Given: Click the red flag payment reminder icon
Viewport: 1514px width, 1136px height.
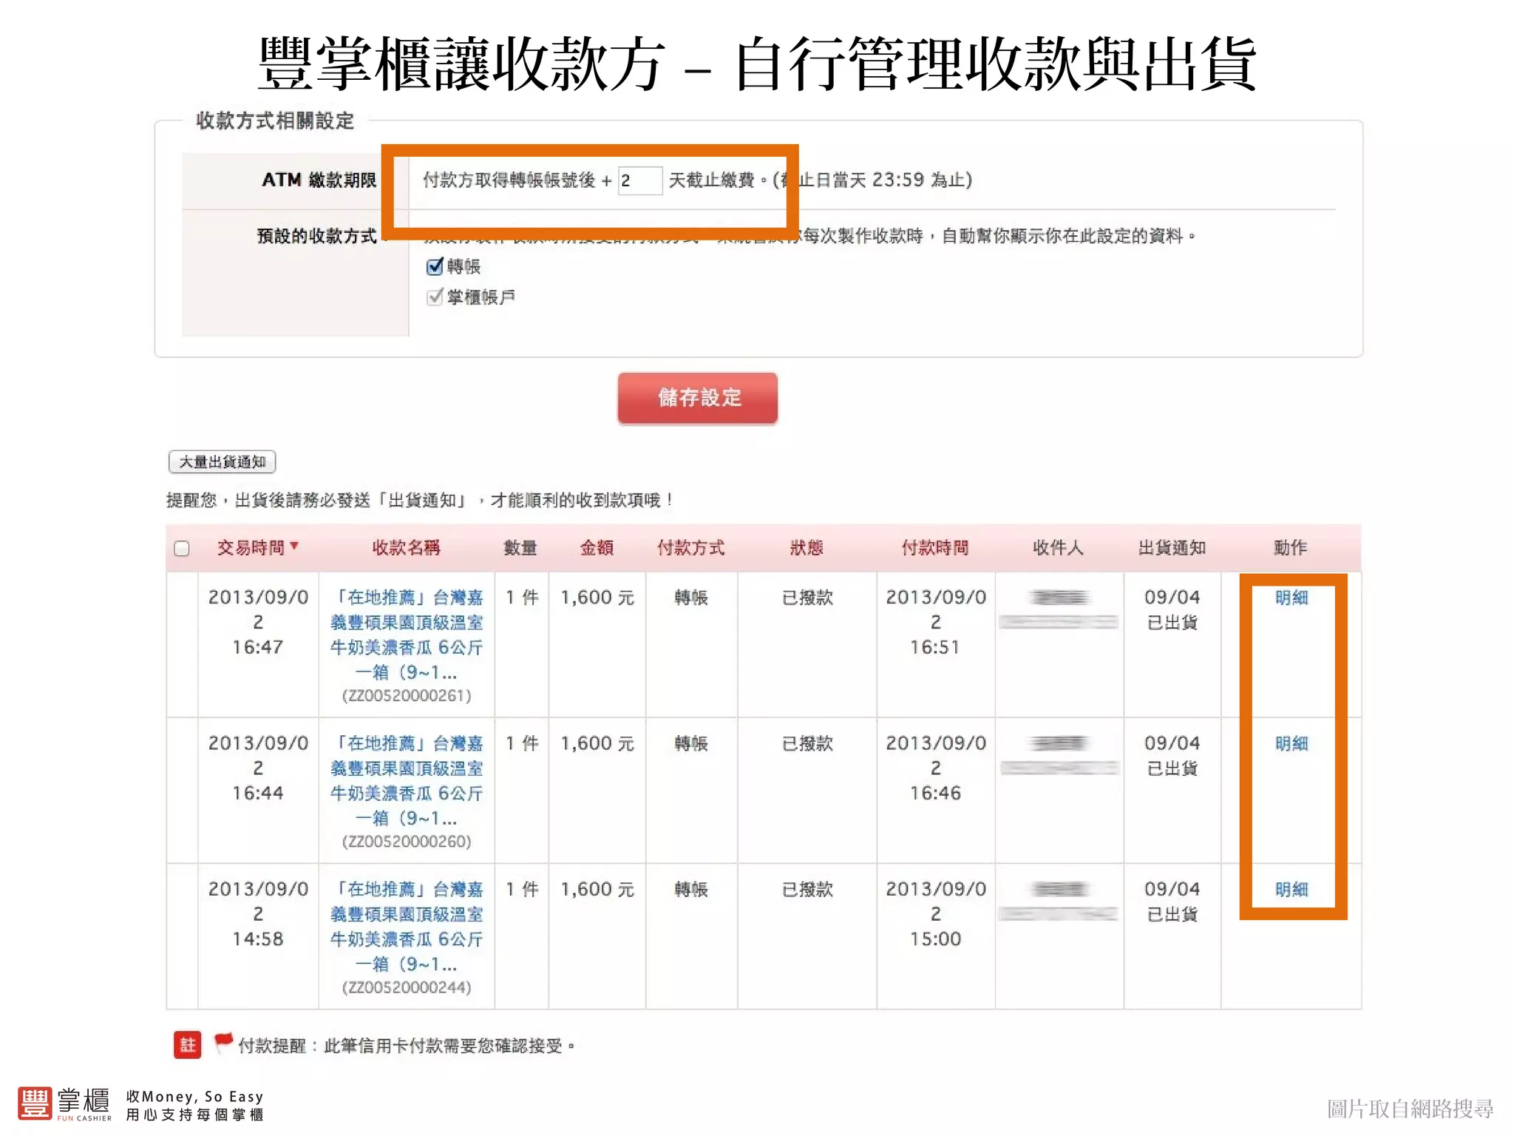Looking at the screenshot, I should pos(223,1042).
